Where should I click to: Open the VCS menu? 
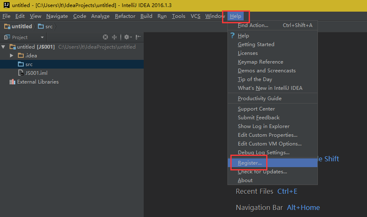[x=195, y=16]
